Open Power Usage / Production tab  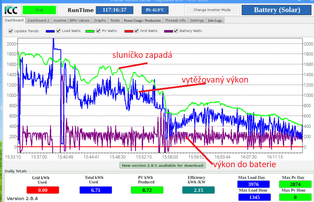coord(142,21)
